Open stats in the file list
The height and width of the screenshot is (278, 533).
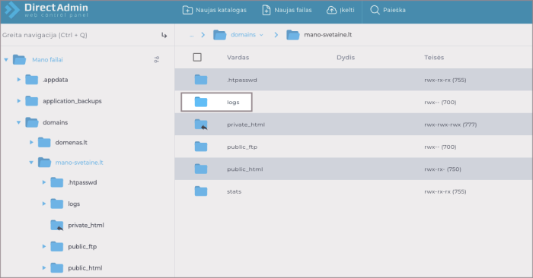click(234, 191)
